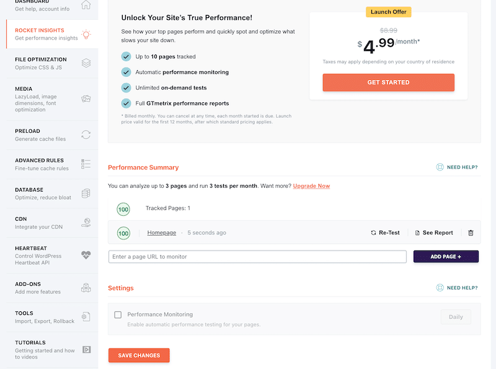Click the Get Started button
496x369 pixels.
388,82
